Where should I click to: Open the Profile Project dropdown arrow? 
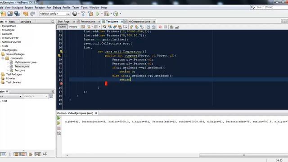(x=120, y=13)
